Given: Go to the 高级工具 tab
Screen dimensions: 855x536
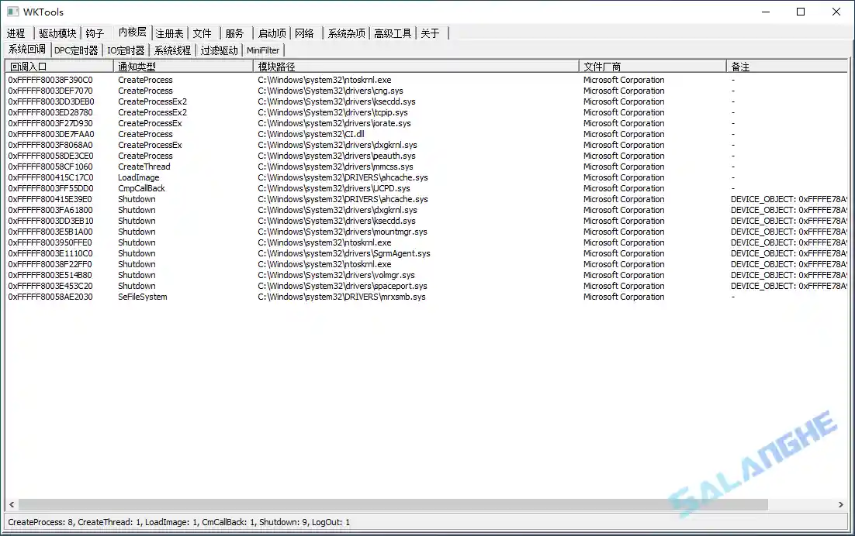Looking at the screenshot, I should [x=392, y=33].
